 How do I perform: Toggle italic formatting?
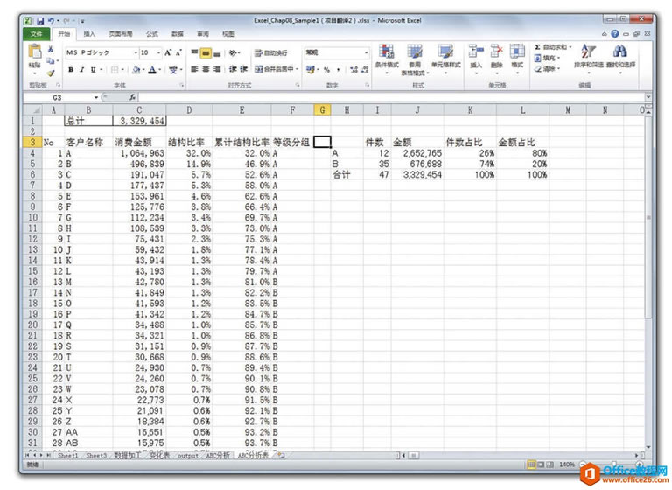tap(82, 69)
